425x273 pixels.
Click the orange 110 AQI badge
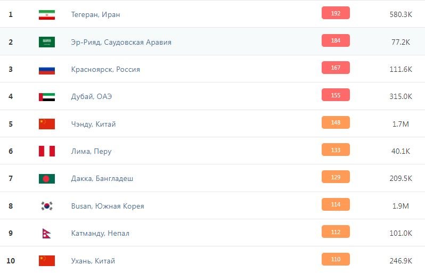(x=336, y=260)
